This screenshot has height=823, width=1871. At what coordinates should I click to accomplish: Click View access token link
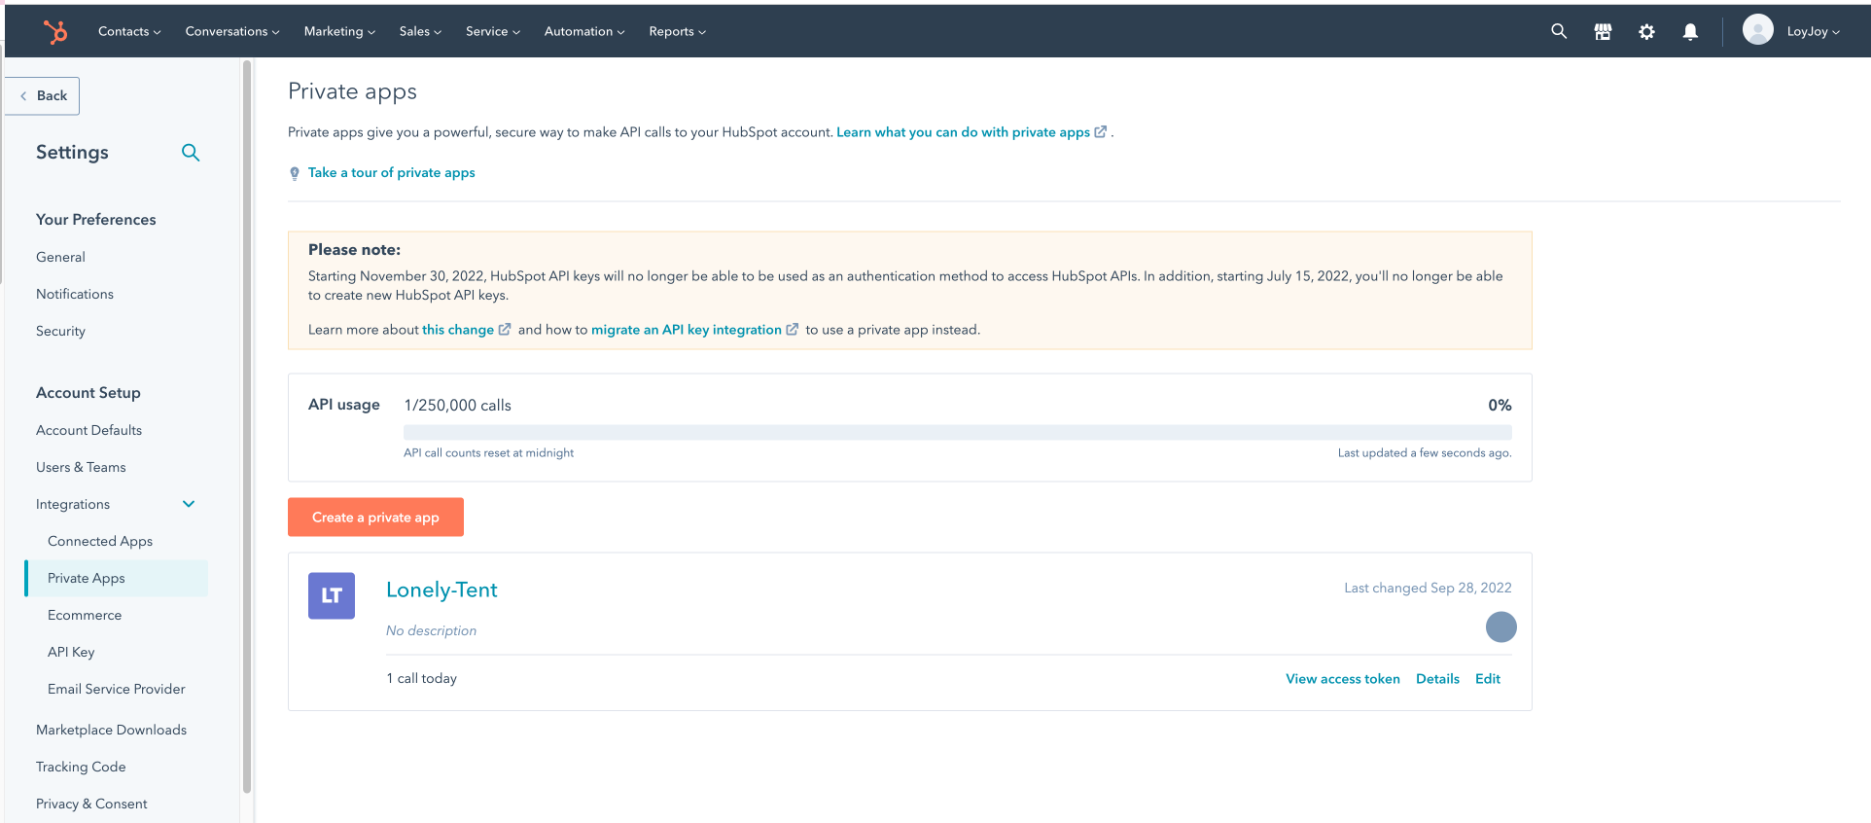(x=1342, y=679)
